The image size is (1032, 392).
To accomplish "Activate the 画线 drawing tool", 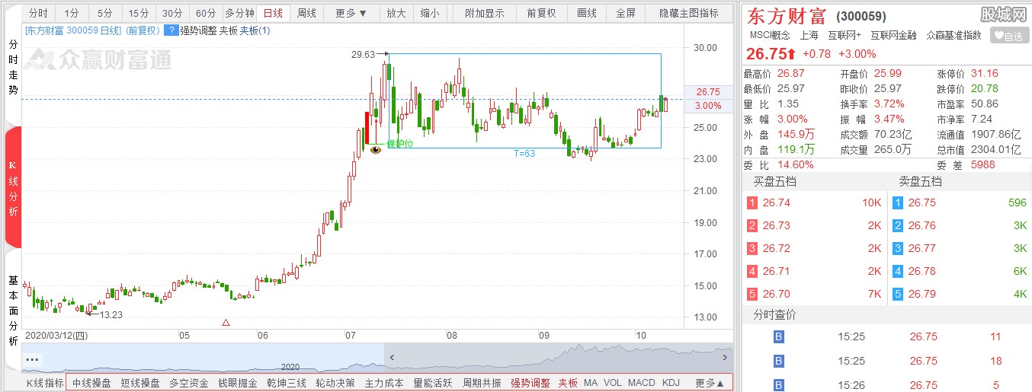I will click(586, 13).
